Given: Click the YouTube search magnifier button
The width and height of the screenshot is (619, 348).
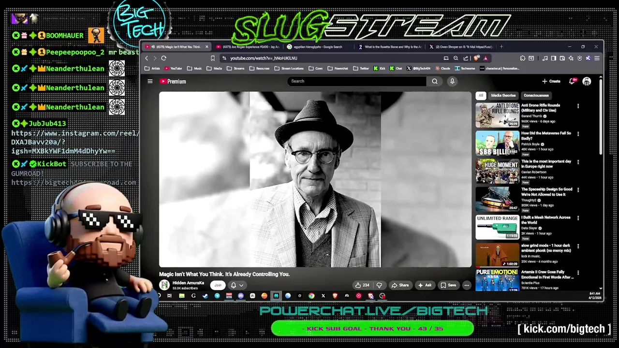Looking at the screenshot, I should click(x=435, y=81).
